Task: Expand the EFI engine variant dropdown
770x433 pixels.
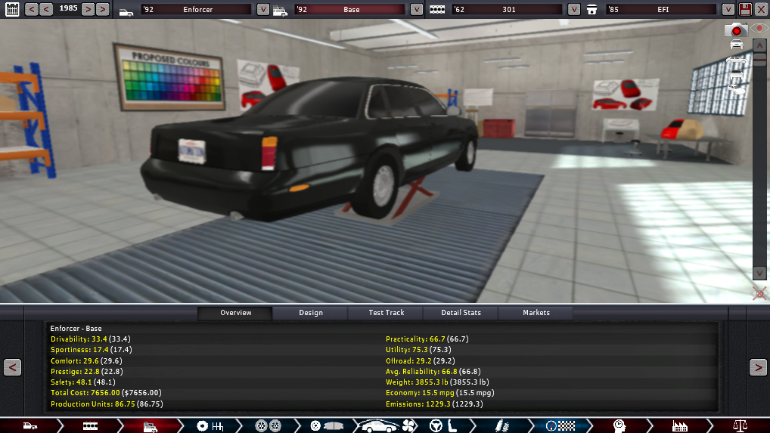Action: pyautogui.click(x=728, y=9)
